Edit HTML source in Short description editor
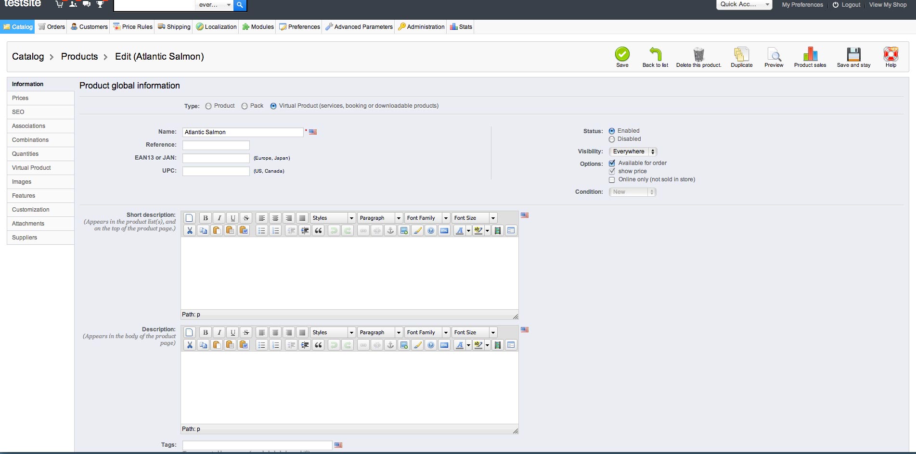 coord(444,230)
